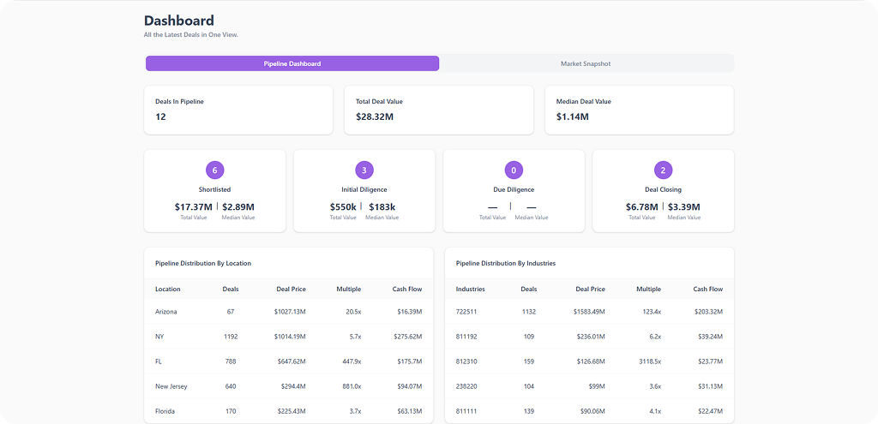Open the Median Deal Value card
The width and height of the screenshot is (878, 424).
point(639,110)
